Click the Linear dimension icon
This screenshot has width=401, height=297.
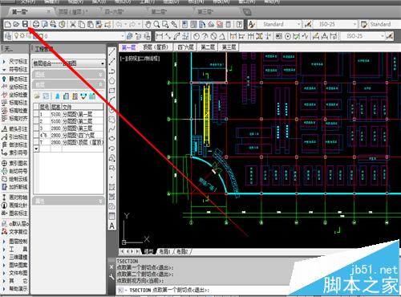(160, 36)
